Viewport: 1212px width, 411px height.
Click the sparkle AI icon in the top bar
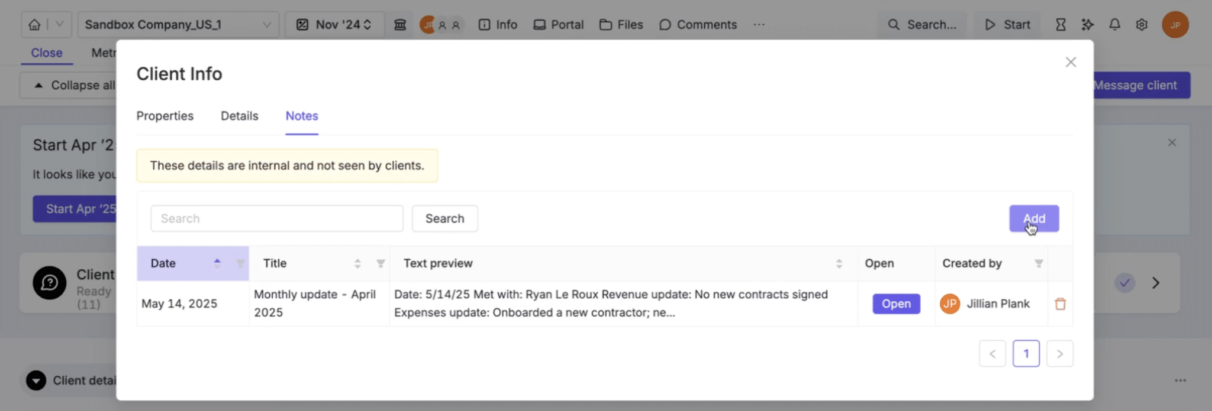[1088, 25]
